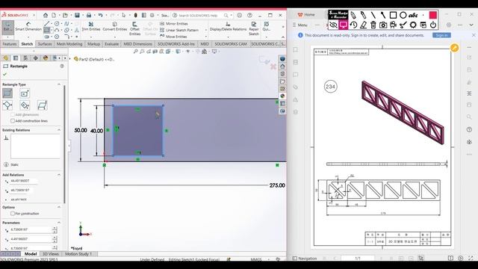Check the For construction option
Viewport: 478px width, 269px height.
[13, 214]
